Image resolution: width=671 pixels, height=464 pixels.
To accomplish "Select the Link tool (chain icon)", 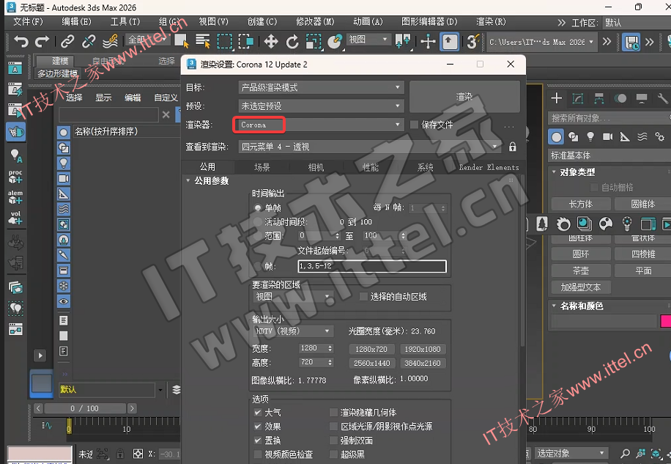I will click(x=67, y=42).
